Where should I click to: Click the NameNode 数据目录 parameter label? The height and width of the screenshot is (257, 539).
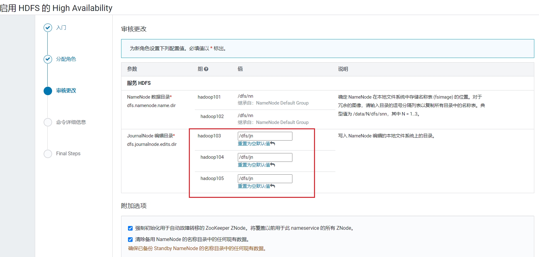tap(149, 97)
